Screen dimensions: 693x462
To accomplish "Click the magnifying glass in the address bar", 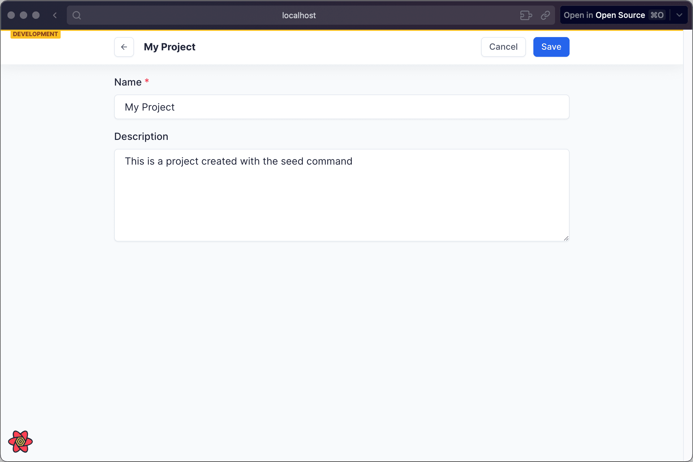I will [77, 15].
